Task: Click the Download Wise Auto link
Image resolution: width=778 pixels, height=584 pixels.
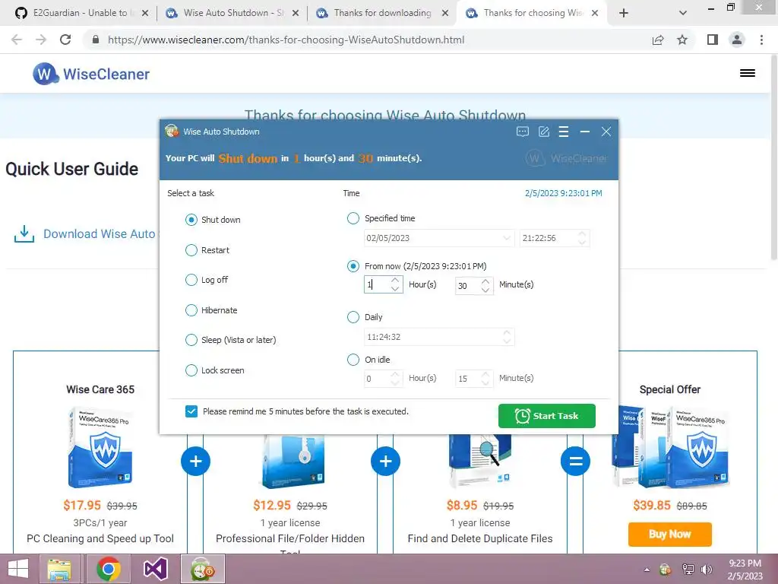Action: (100, 234)
